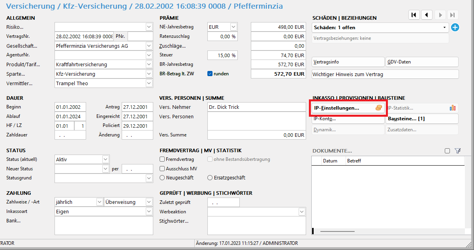Select the Neugeschäft radio button

click(x=162, y=178)
